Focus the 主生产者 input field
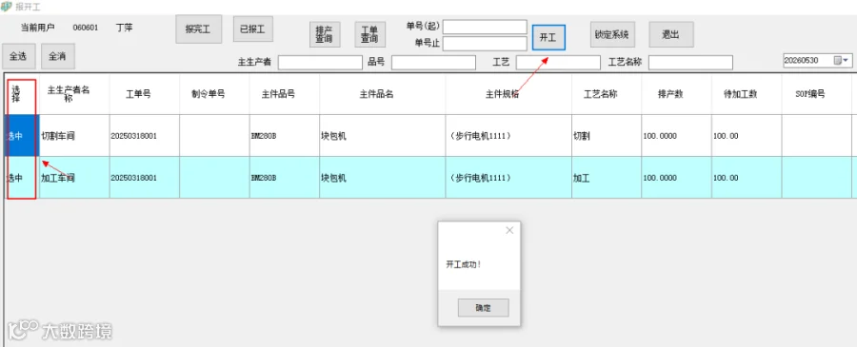857x347 pixels. (320, 63)
